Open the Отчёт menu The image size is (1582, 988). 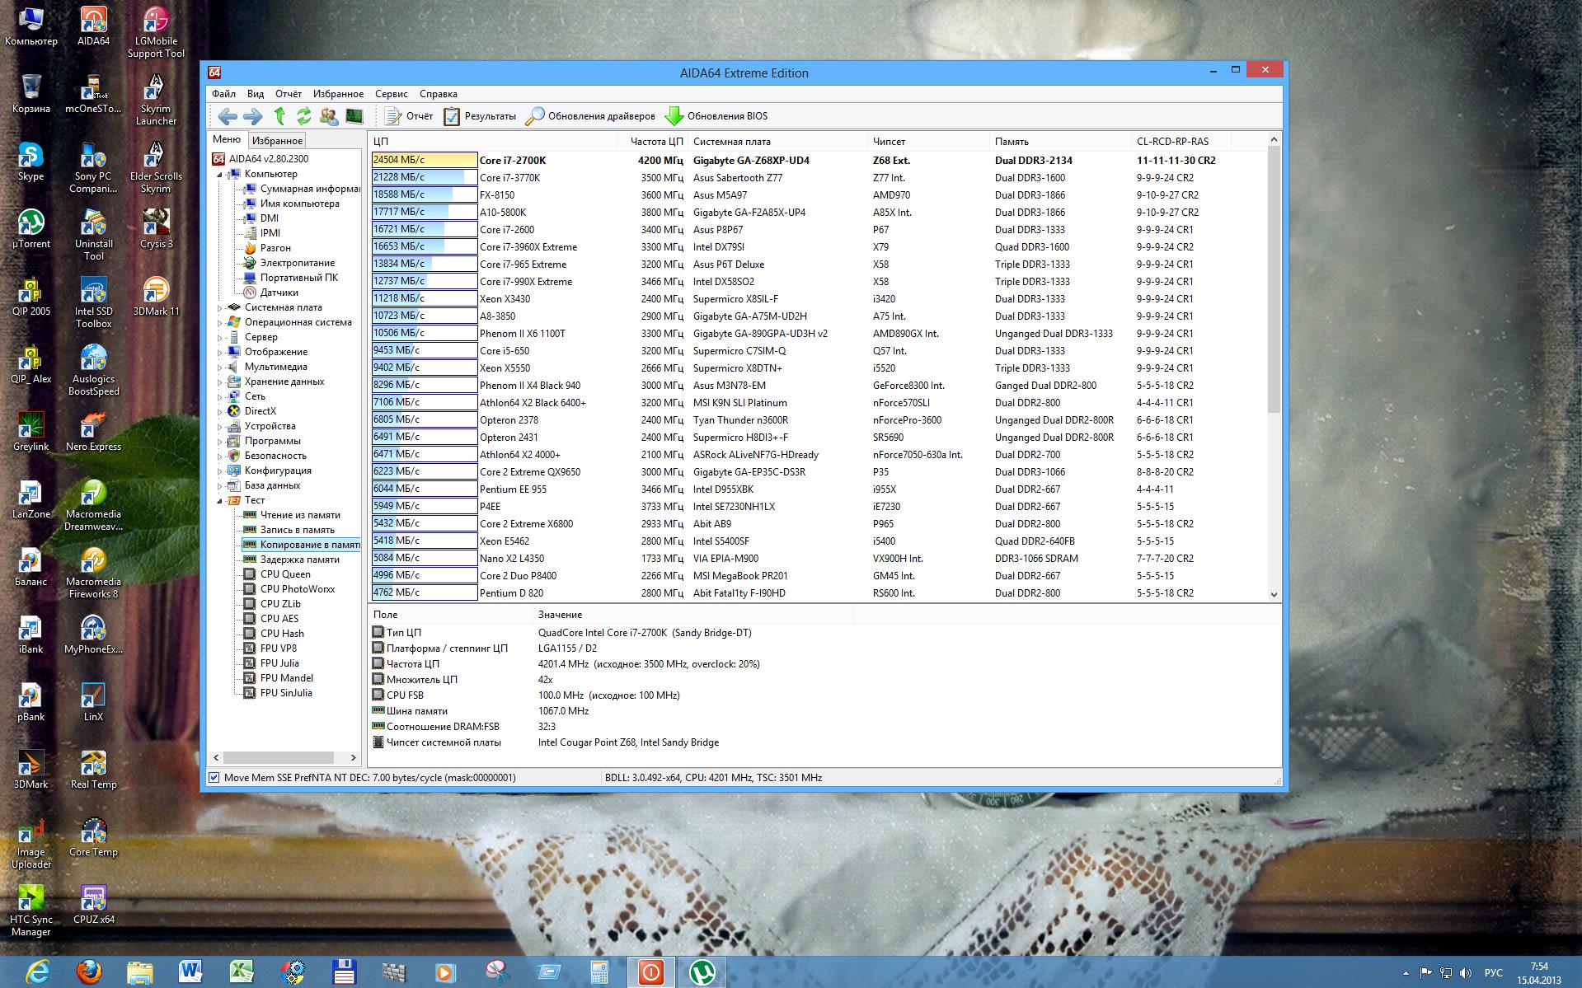pos(289,94)
